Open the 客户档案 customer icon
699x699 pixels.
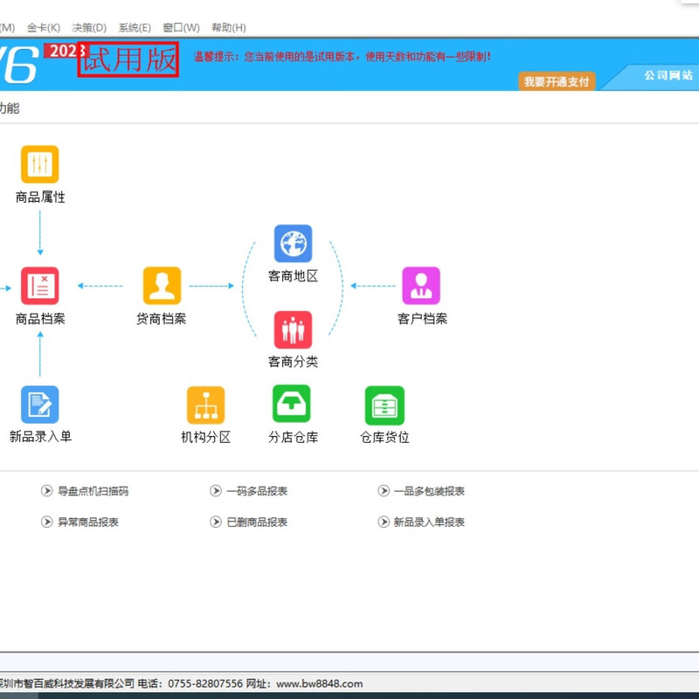point(421,286)
